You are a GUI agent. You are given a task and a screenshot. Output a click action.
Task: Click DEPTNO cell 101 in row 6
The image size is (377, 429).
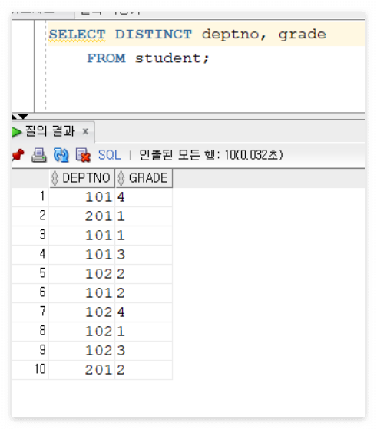[x=82, y=292]
